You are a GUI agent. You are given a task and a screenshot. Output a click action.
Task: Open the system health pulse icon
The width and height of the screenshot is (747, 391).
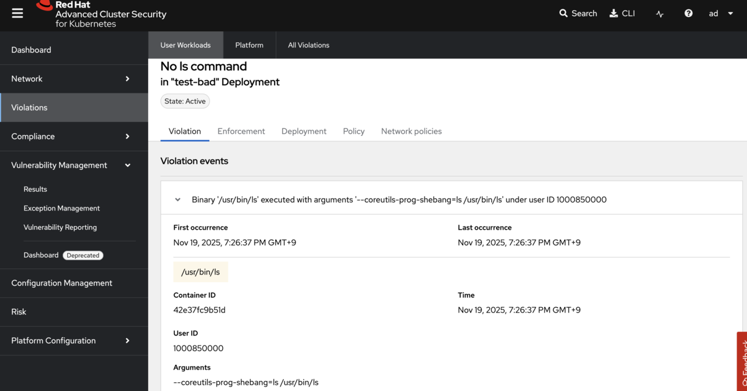click(x=660, y=14)
